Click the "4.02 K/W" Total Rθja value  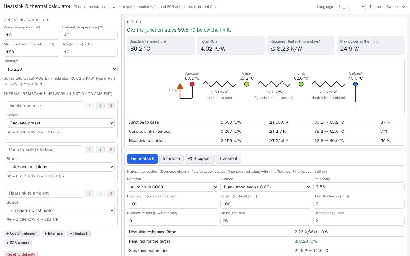(x=213, y=49)
